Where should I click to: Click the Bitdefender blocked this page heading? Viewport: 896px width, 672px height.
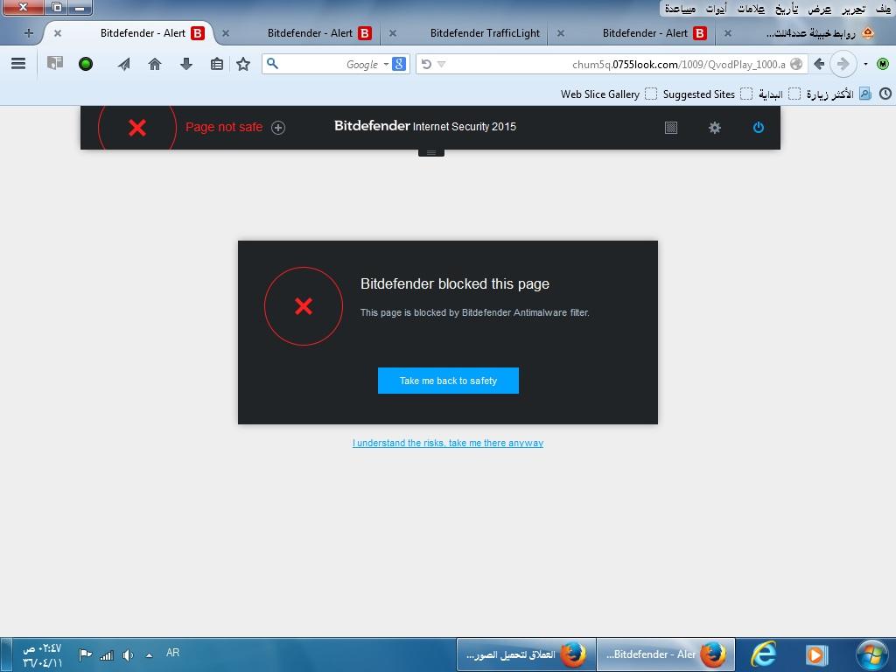click(455, 284)
